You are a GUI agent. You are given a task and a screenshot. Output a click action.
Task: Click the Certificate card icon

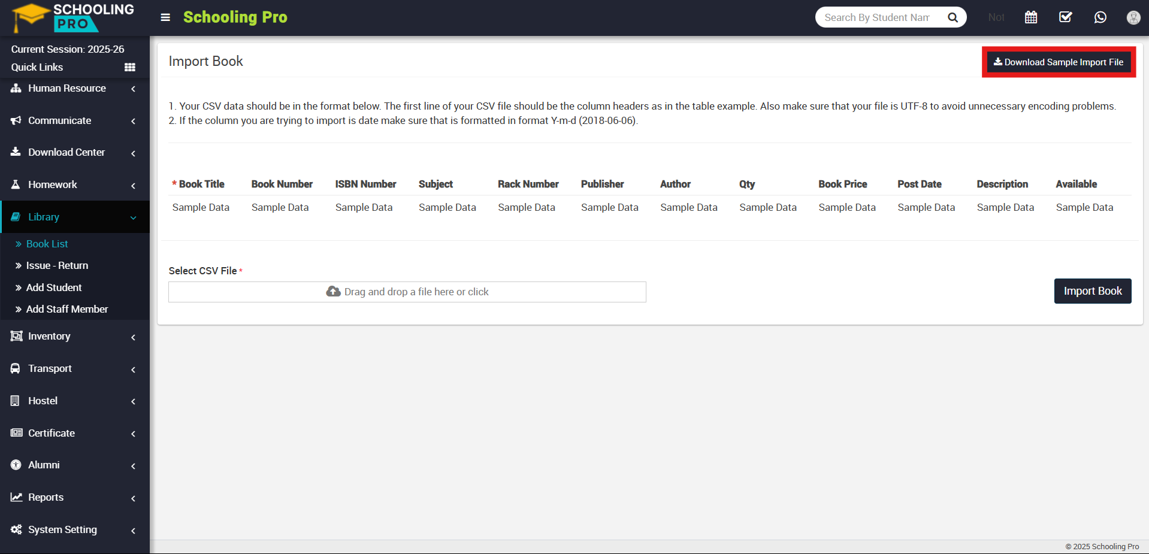pos(17,433)
